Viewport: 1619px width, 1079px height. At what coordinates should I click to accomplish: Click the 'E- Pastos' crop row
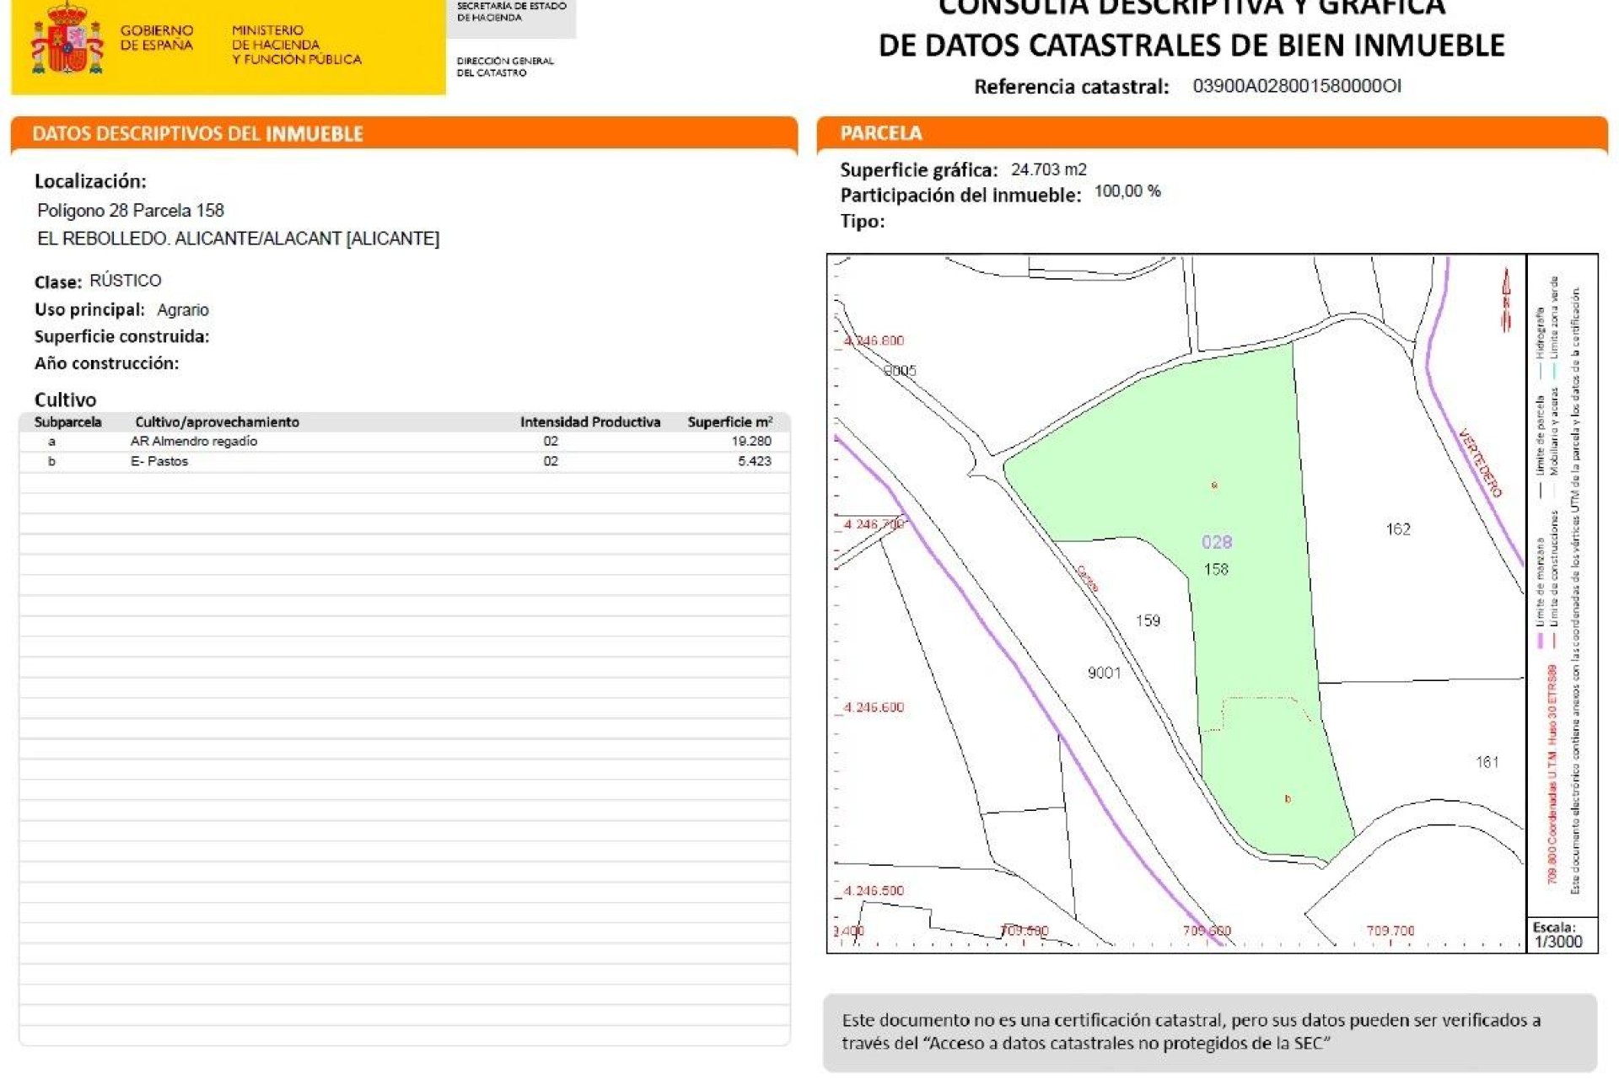404,461
